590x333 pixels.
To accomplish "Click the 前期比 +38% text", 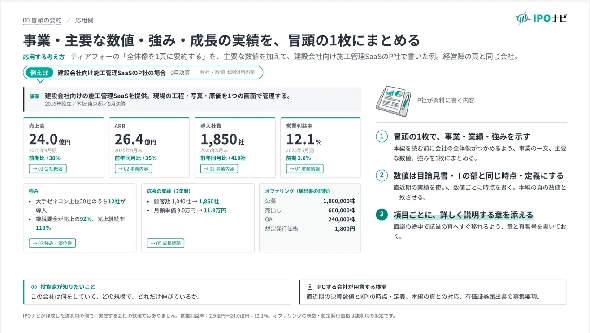I will point(44,158).
